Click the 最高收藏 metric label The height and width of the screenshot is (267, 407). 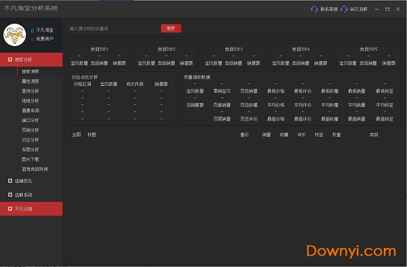point(330,119)
